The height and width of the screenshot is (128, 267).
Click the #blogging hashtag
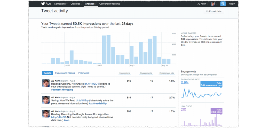[x=67, y=90]
